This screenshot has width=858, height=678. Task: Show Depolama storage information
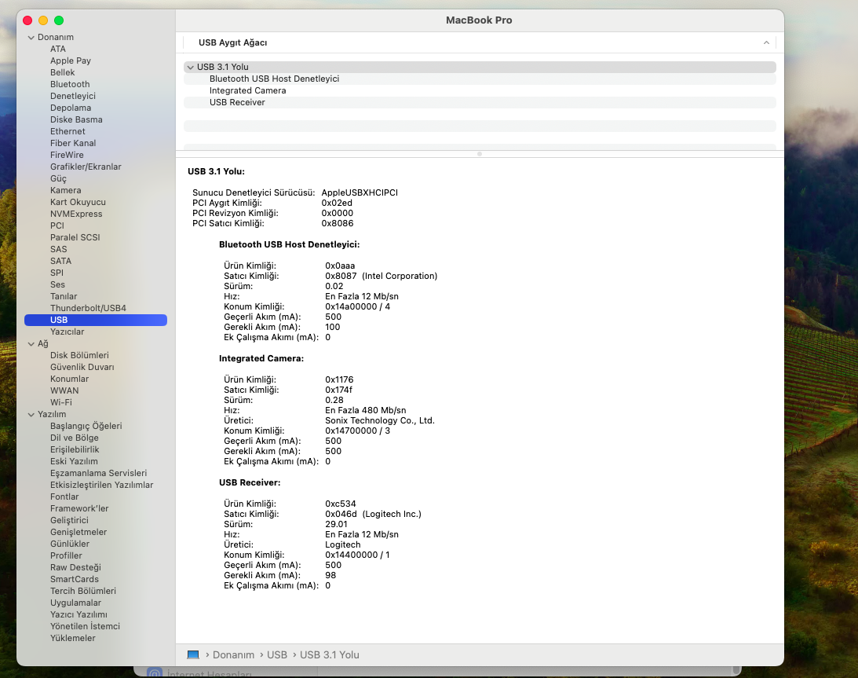[71, 108]
